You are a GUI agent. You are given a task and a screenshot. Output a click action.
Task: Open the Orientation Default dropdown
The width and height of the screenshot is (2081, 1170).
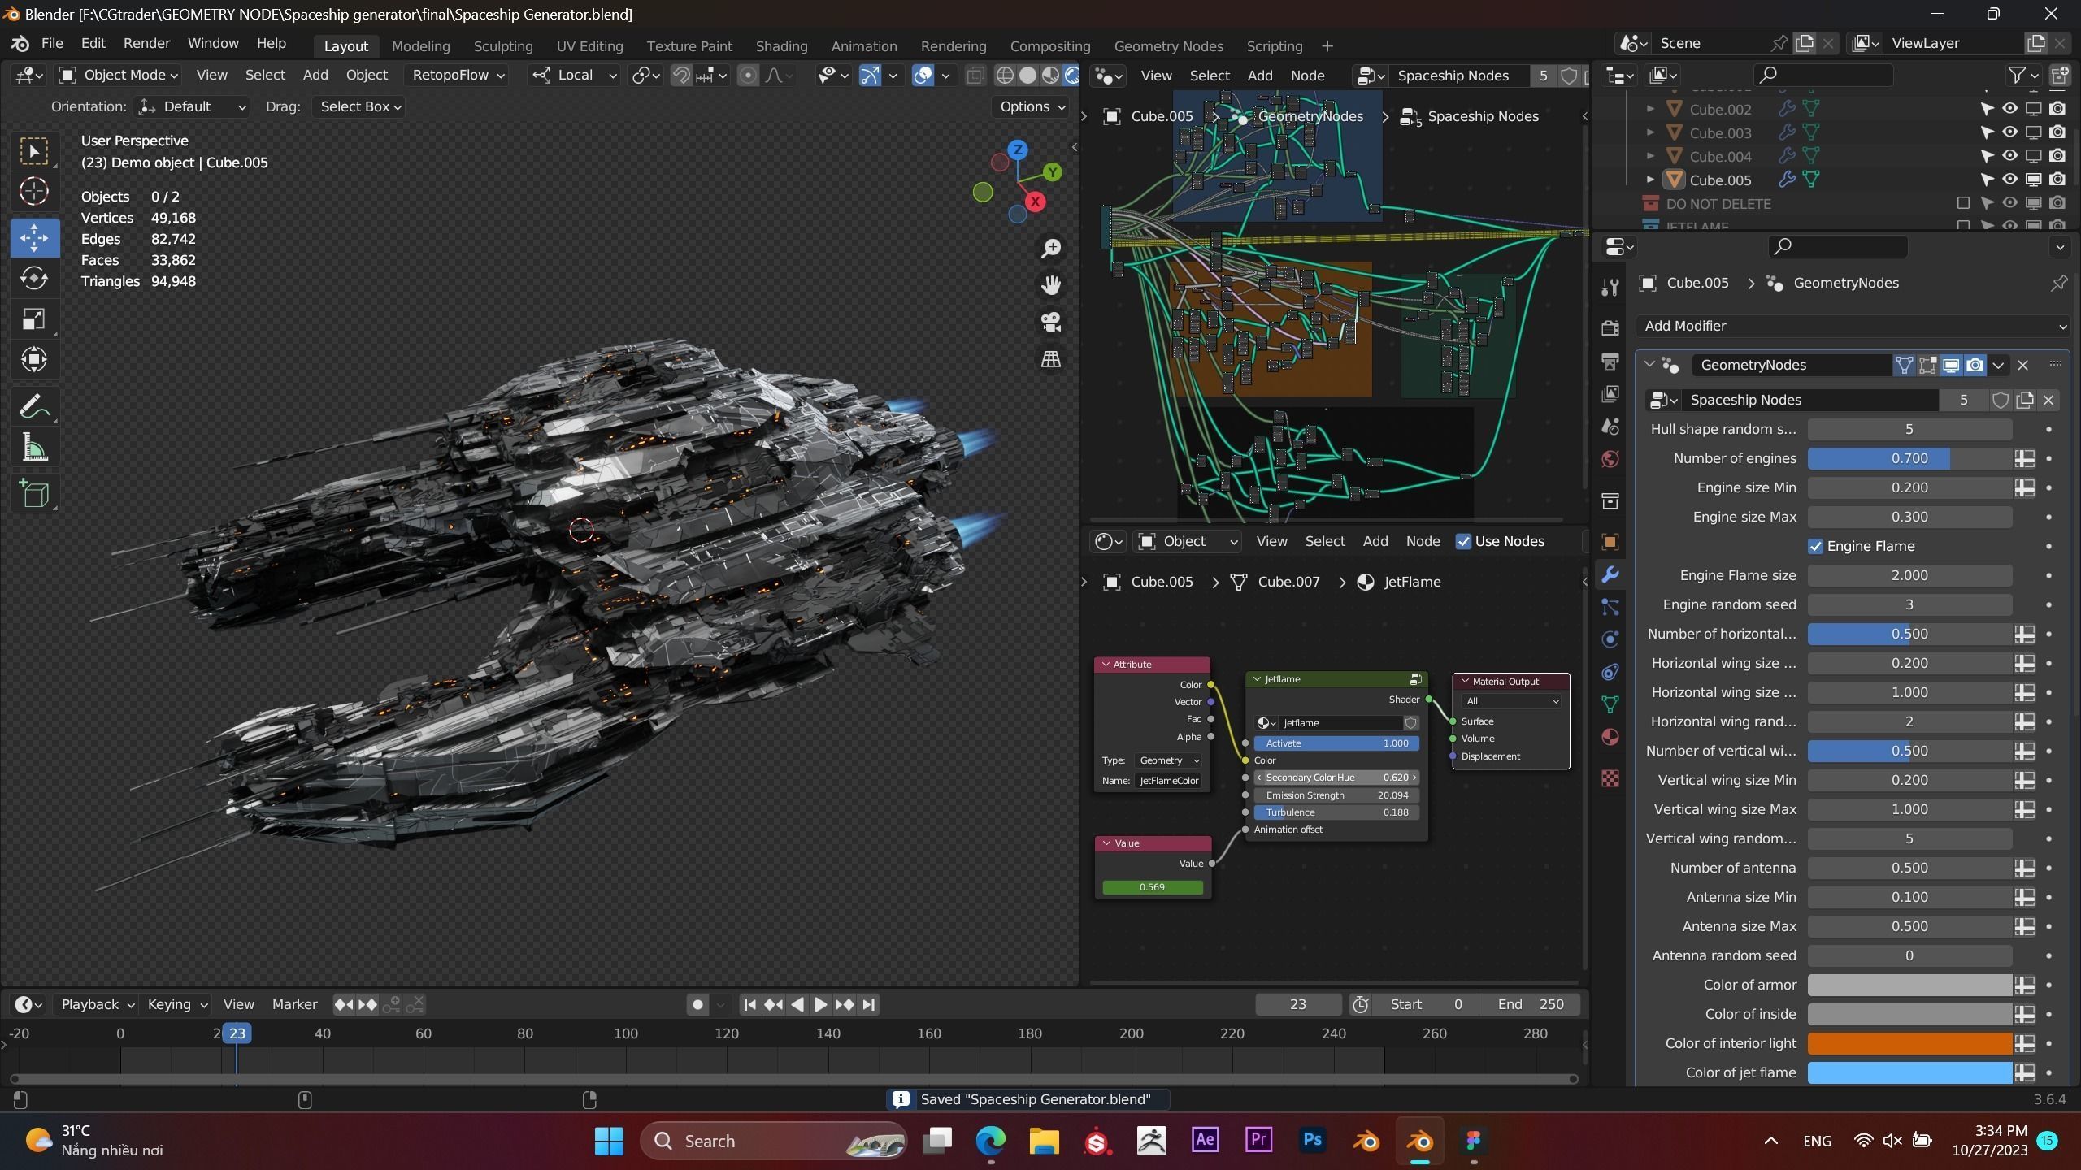tap(192, 106)
